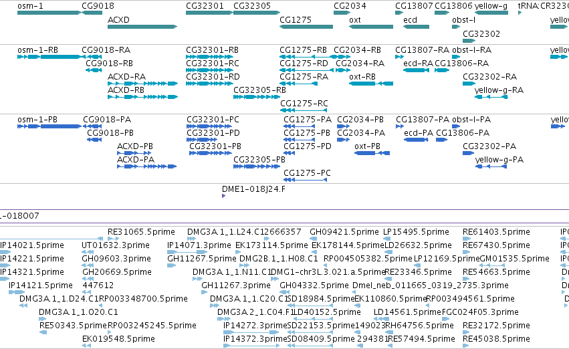This screenshot has height=349, width=569.
Task: Select the IP14121.5prime EST feature
Action: 17,292
